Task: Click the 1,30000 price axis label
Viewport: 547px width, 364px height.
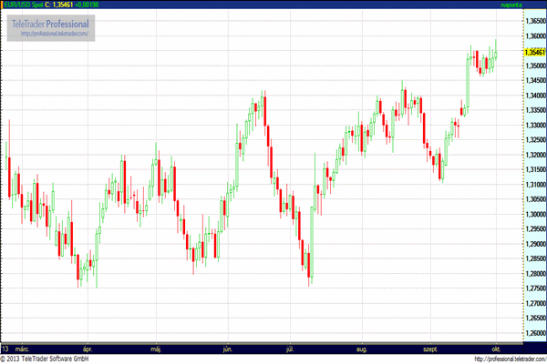Action: tap(533, 214)
